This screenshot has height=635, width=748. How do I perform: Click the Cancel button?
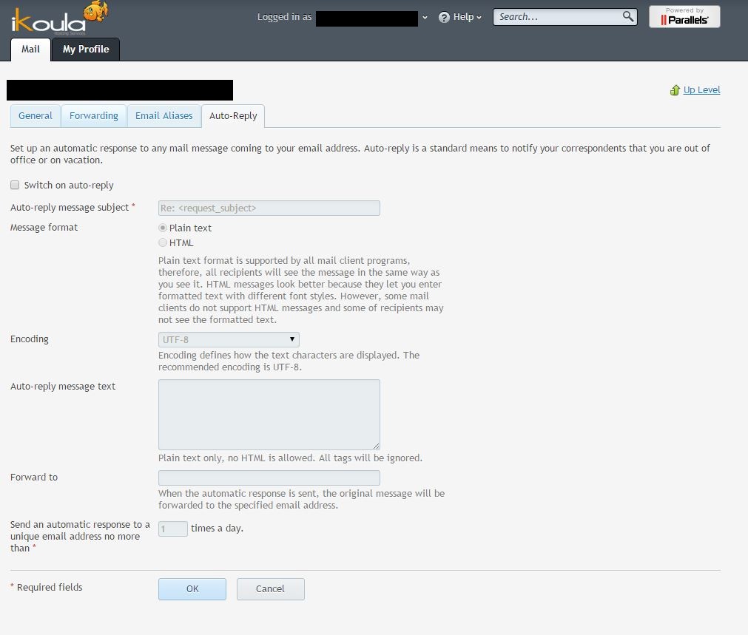[271, 588]
